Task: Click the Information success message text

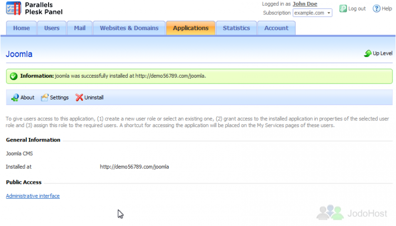Action: 113,76
